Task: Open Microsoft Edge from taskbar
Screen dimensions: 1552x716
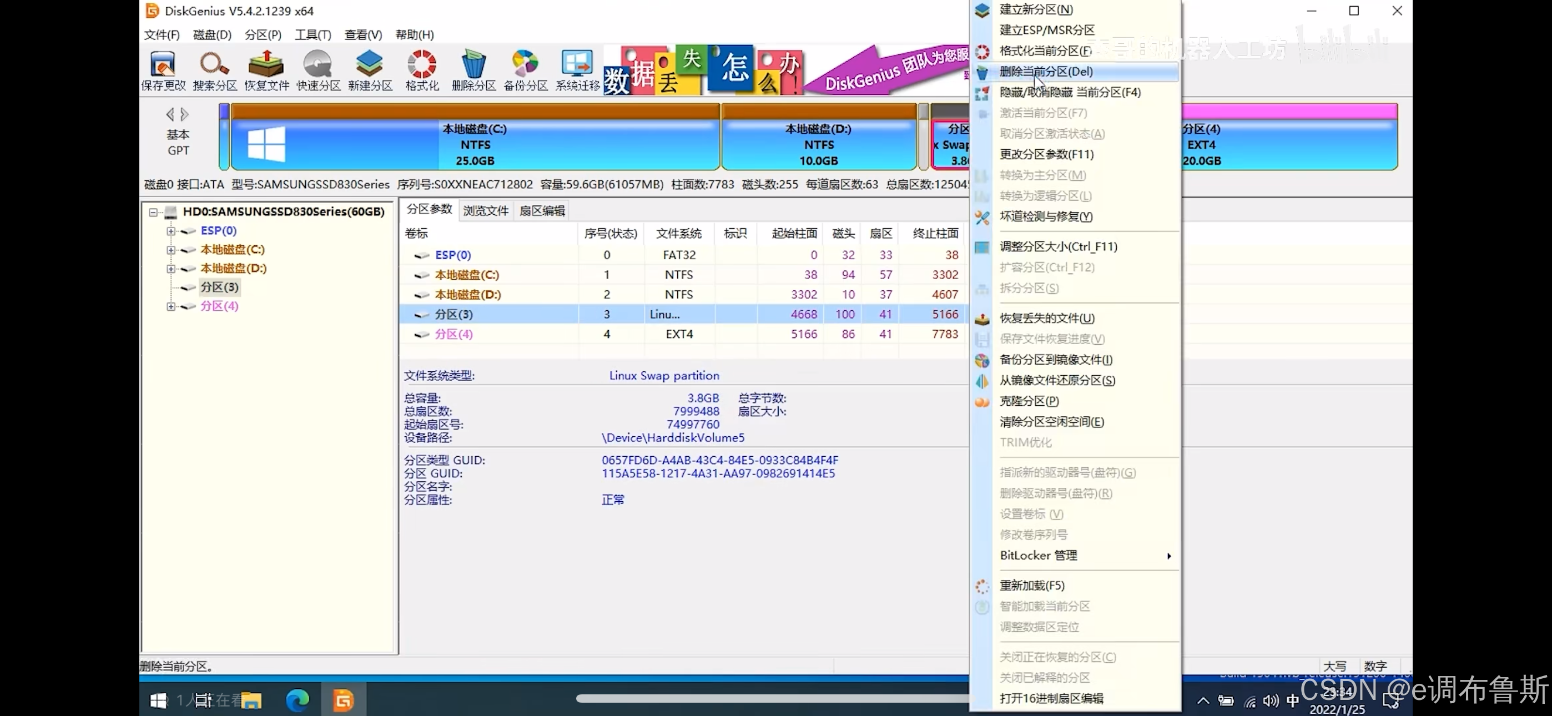Action: click(x=297, y=700)
